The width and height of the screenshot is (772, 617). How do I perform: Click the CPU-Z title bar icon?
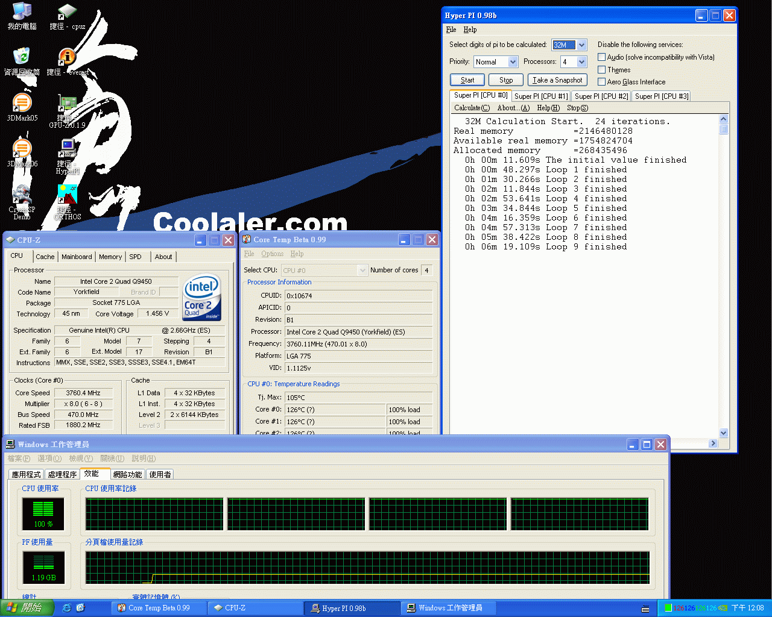10,240
